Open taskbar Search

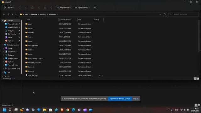pos(10,110)
